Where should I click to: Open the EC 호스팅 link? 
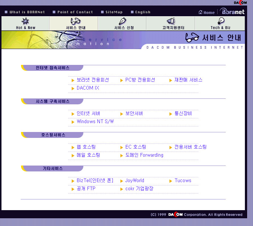[136, 147]
